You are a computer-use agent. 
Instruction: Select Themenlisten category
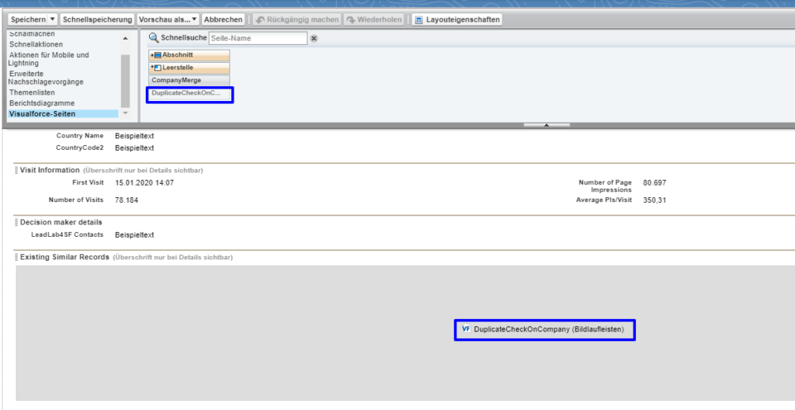(32, 92)
